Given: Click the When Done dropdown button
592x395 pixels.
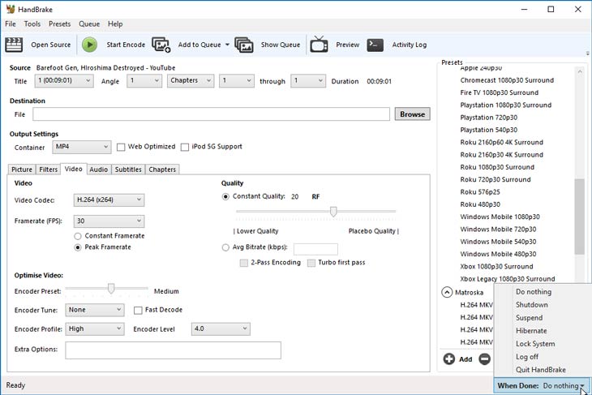Looking at the screenshot, I should 542,385.
